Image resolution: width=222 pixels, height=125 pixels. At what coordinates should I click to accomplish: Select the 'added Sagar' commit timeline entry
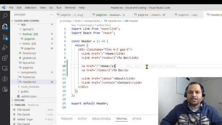click(33, 119)
